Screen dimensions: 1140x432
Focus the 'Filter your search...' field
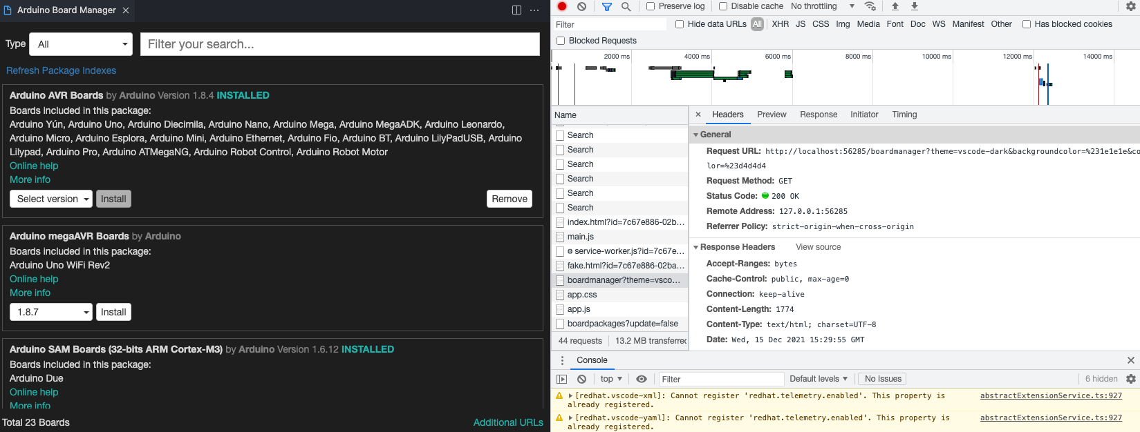(340, 44)
